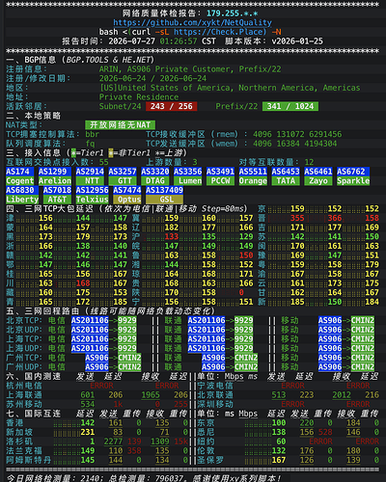Select report time 01:26:57

pos(179,41)
